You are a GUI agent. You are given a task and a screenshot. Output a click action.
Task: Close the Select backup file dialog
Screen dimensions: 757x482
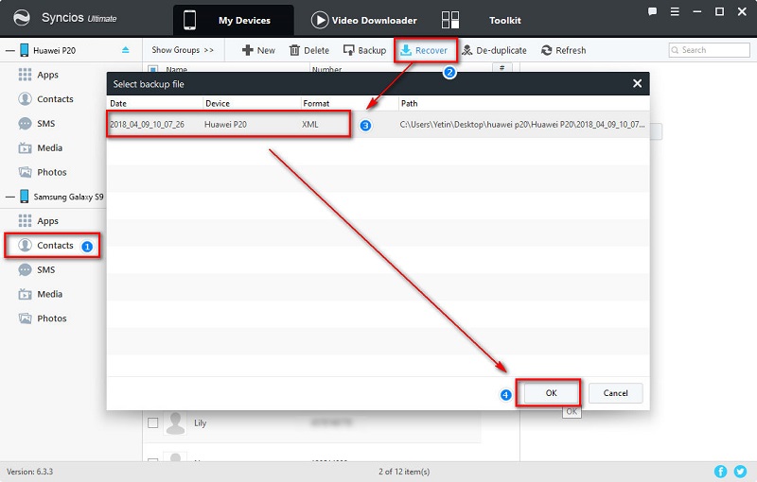tap(637, 83)
